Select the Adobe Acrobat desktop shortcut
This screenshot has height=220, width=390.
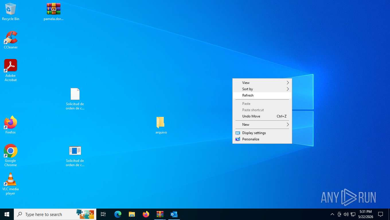tap(11, 70)
